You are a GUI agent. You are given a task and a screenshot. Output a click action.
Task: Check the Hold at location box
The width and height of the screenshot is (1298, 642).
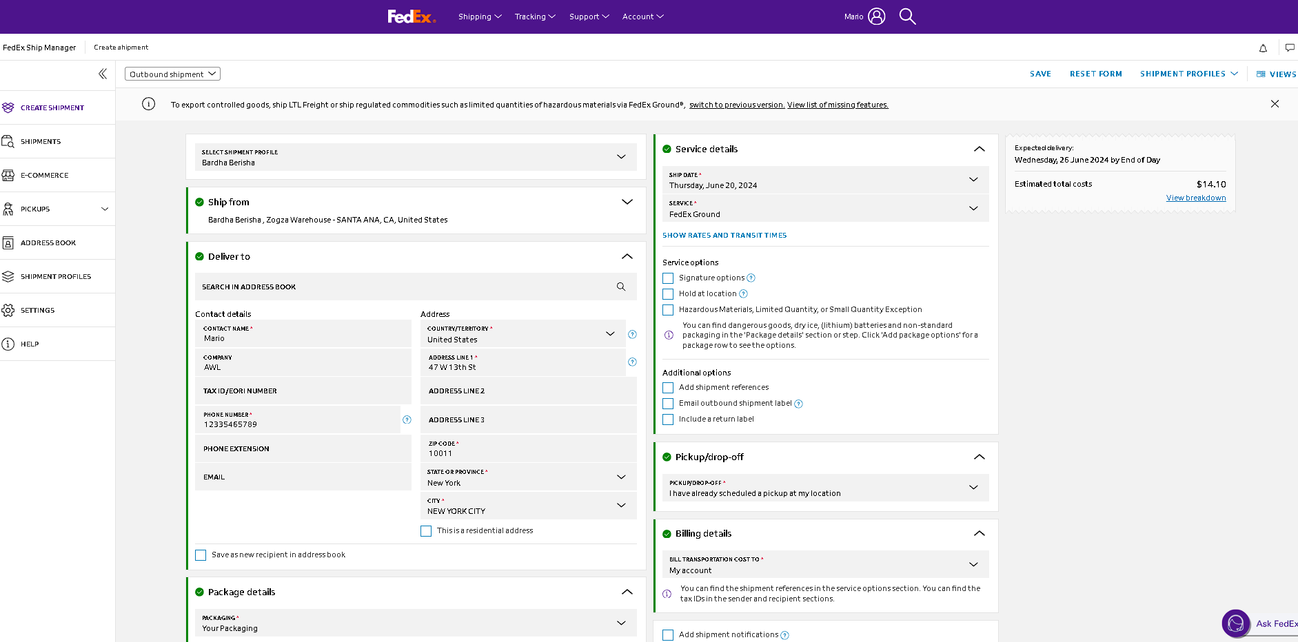pos(668,294)
